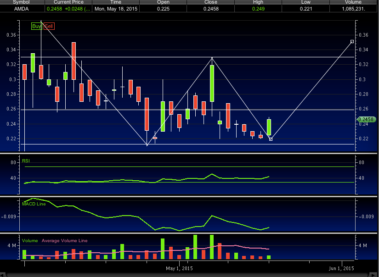
Task: Click the Volume column header
Action: 353,2
